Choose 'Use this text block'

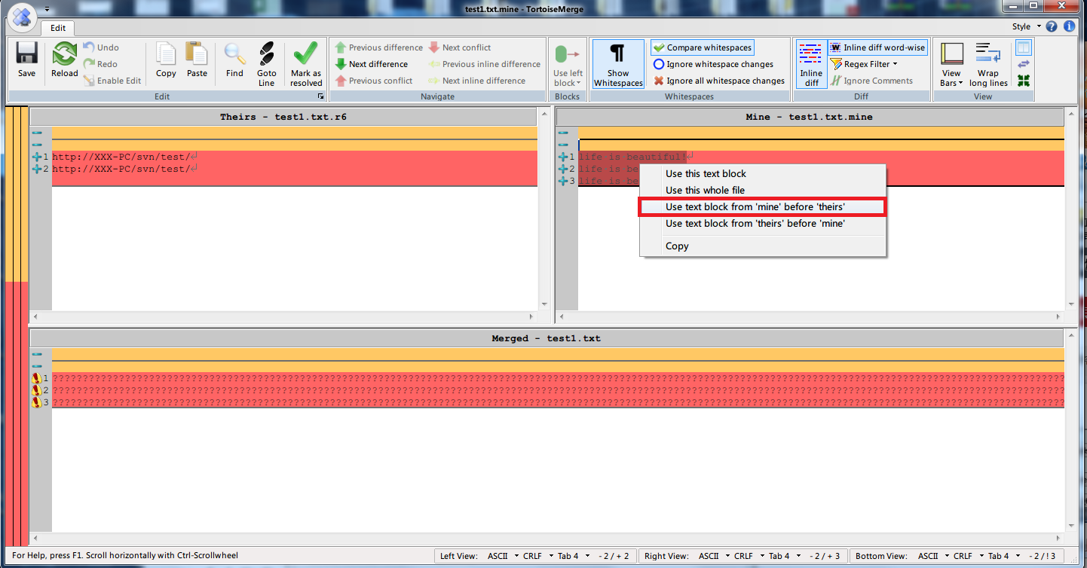(706, 173)
